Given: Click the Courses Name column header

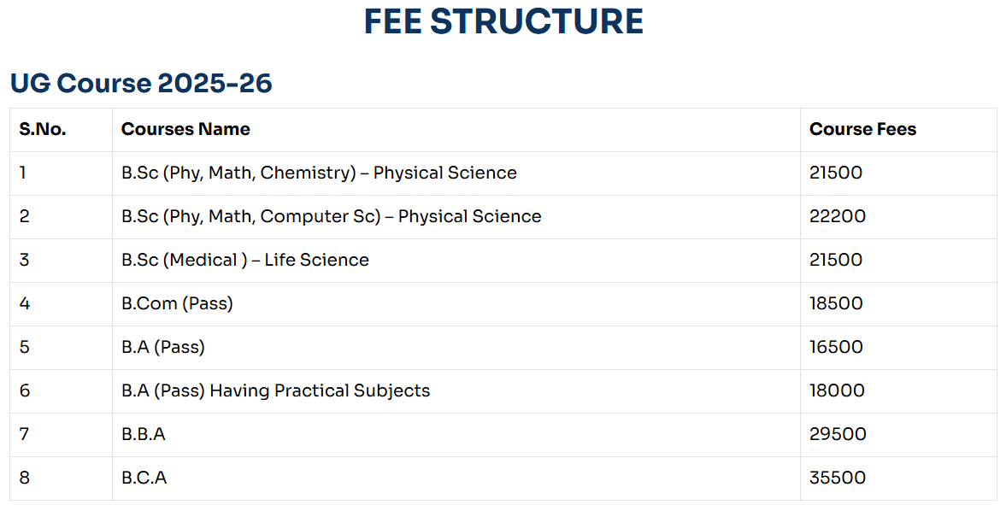Looking at the screenshot, I should (185, 130).
